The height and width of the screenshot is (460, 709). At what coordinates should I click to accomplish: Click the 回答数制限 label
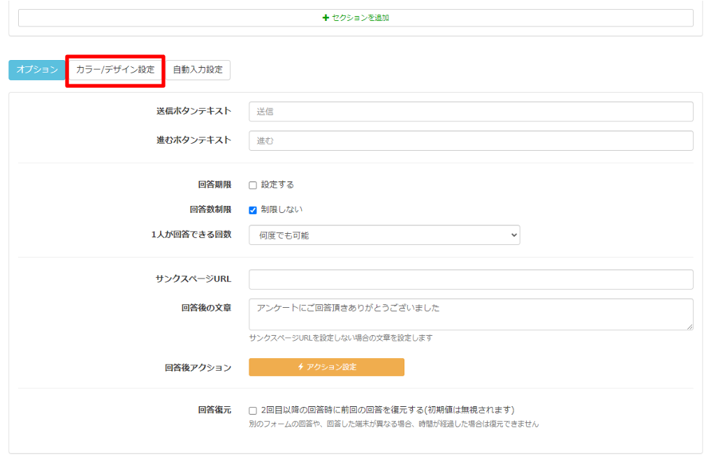pos(210,209)
